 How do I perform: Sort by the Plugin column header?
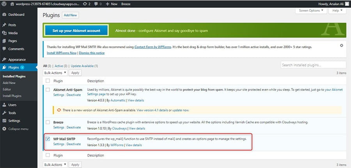pyautogui.click(x=58, y=81)
